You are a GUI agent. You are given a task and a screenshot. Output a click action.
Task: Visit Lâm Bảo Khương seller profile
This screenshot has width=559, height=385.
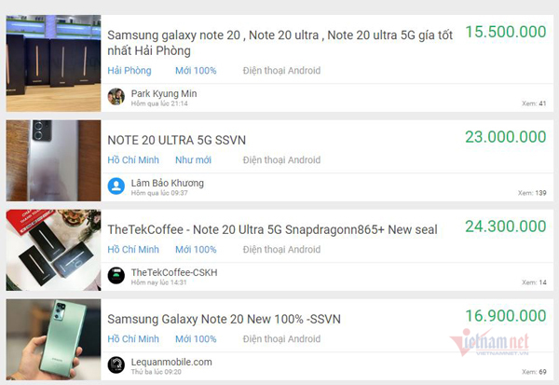(x=167, y=183)
